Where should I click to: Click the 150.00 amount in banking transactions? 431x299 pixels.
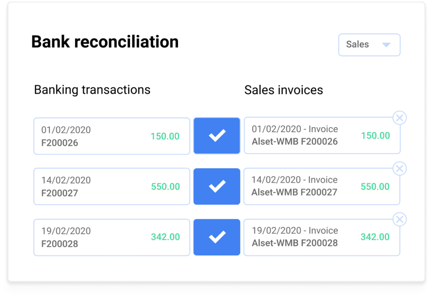165,136
